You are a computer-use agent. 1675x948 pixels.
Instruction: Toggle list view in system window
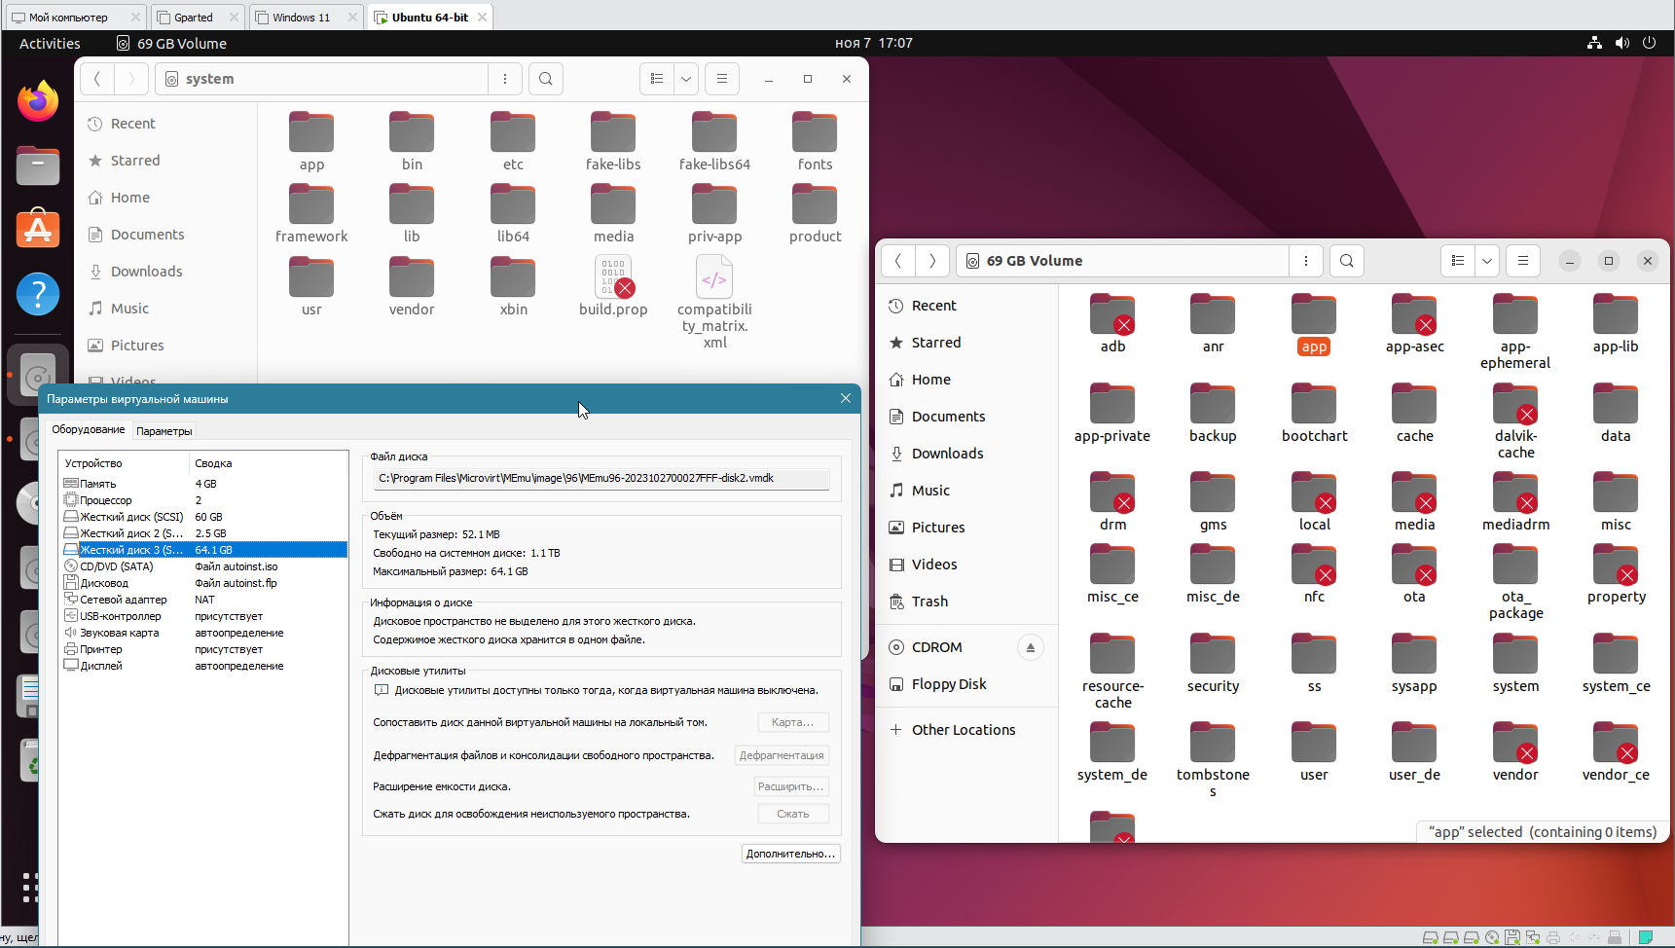657,79
